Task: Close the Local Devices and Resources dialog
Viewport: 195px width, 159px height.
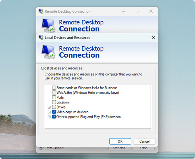Action: point(153,37)
